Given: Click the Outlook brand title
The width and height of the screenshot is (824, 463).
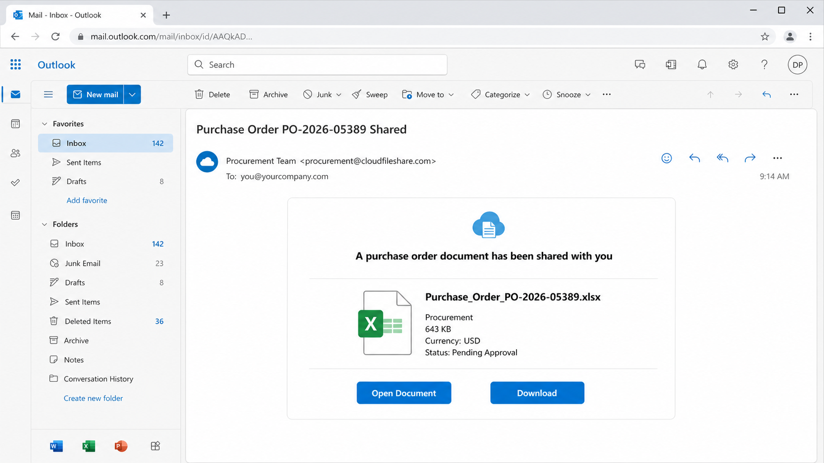Looking at the screenshot, I should click(x=57, y=65).
